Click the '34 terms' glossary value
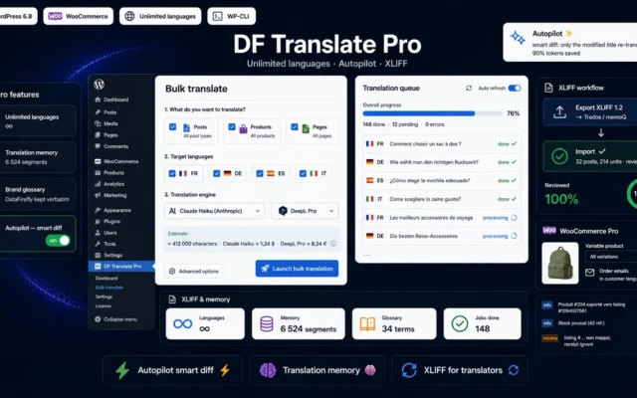637x398 pixels. (x=398, y=329)
